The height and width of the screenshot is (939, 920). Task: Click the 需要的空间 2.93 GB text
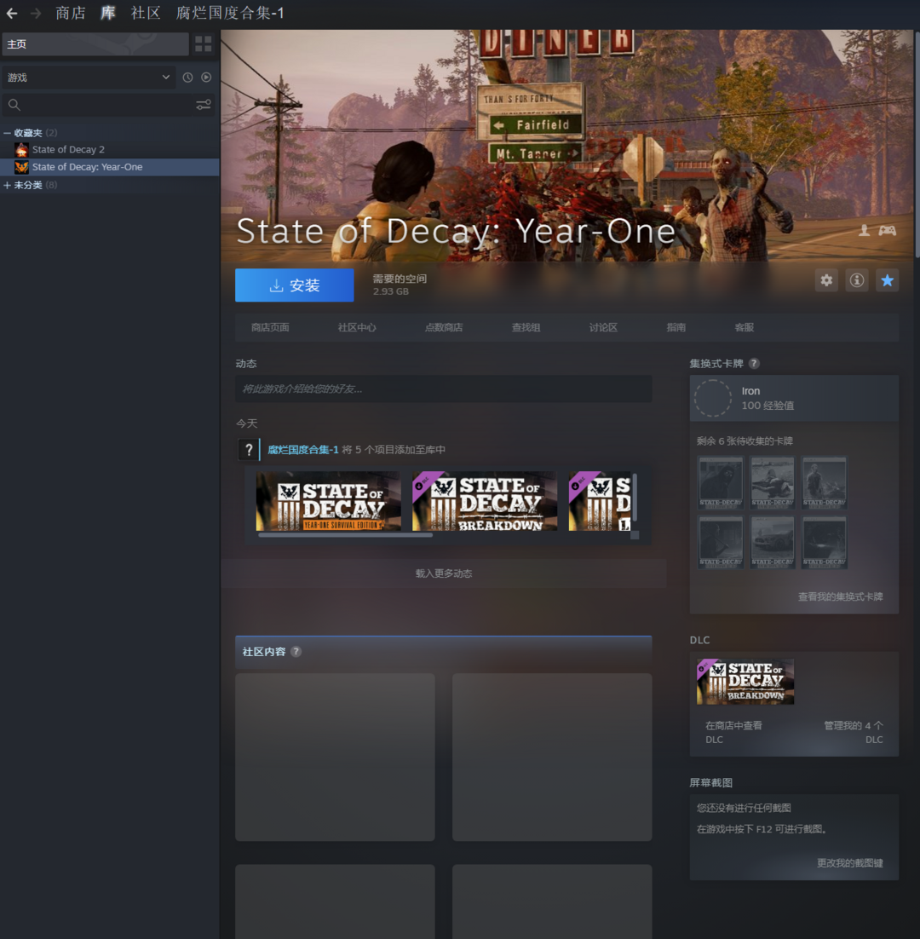tap(400, 285)
